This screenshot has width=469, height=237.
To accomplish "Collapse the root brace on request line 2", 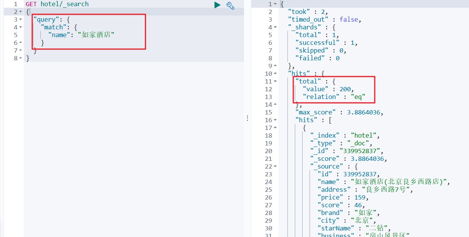I will [21, 12].
